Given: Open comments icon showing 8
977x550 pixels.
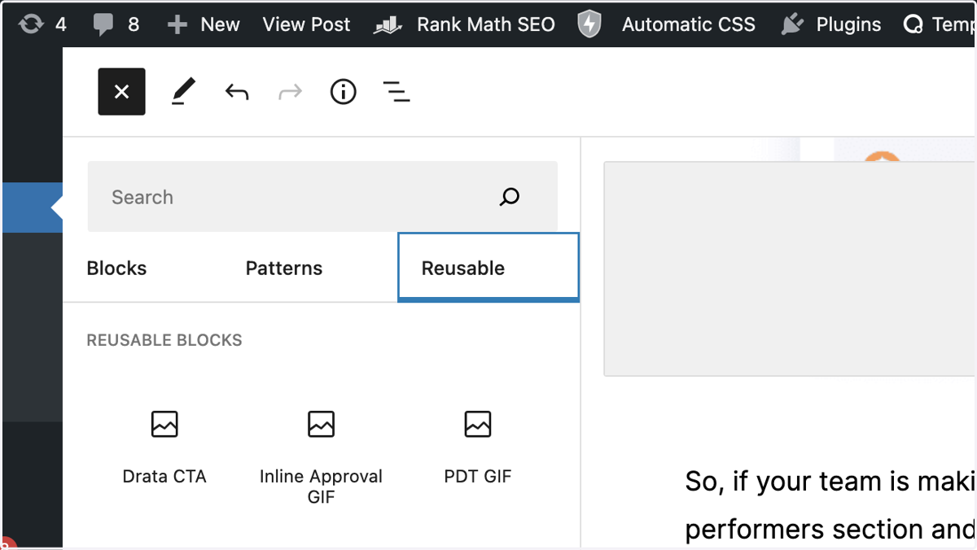Looking at the screenshot, I should (x=116, y=24).
